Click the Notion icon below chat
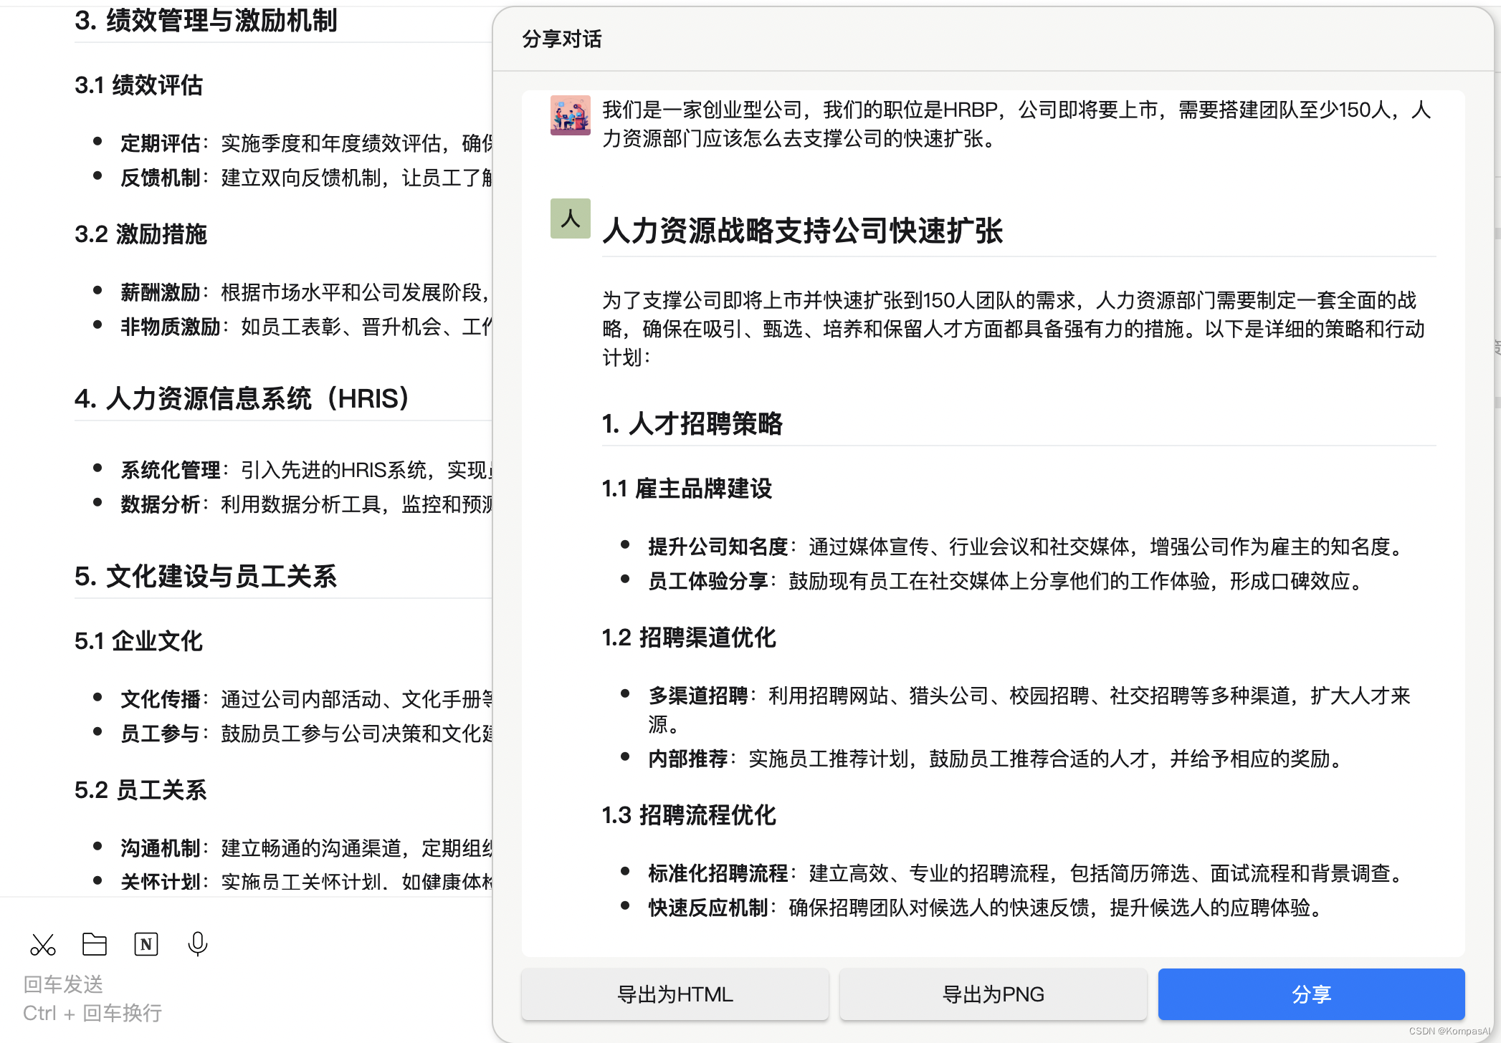Image resolution: width=1501 pixels, height=1043 pixels. pos(146,945)
